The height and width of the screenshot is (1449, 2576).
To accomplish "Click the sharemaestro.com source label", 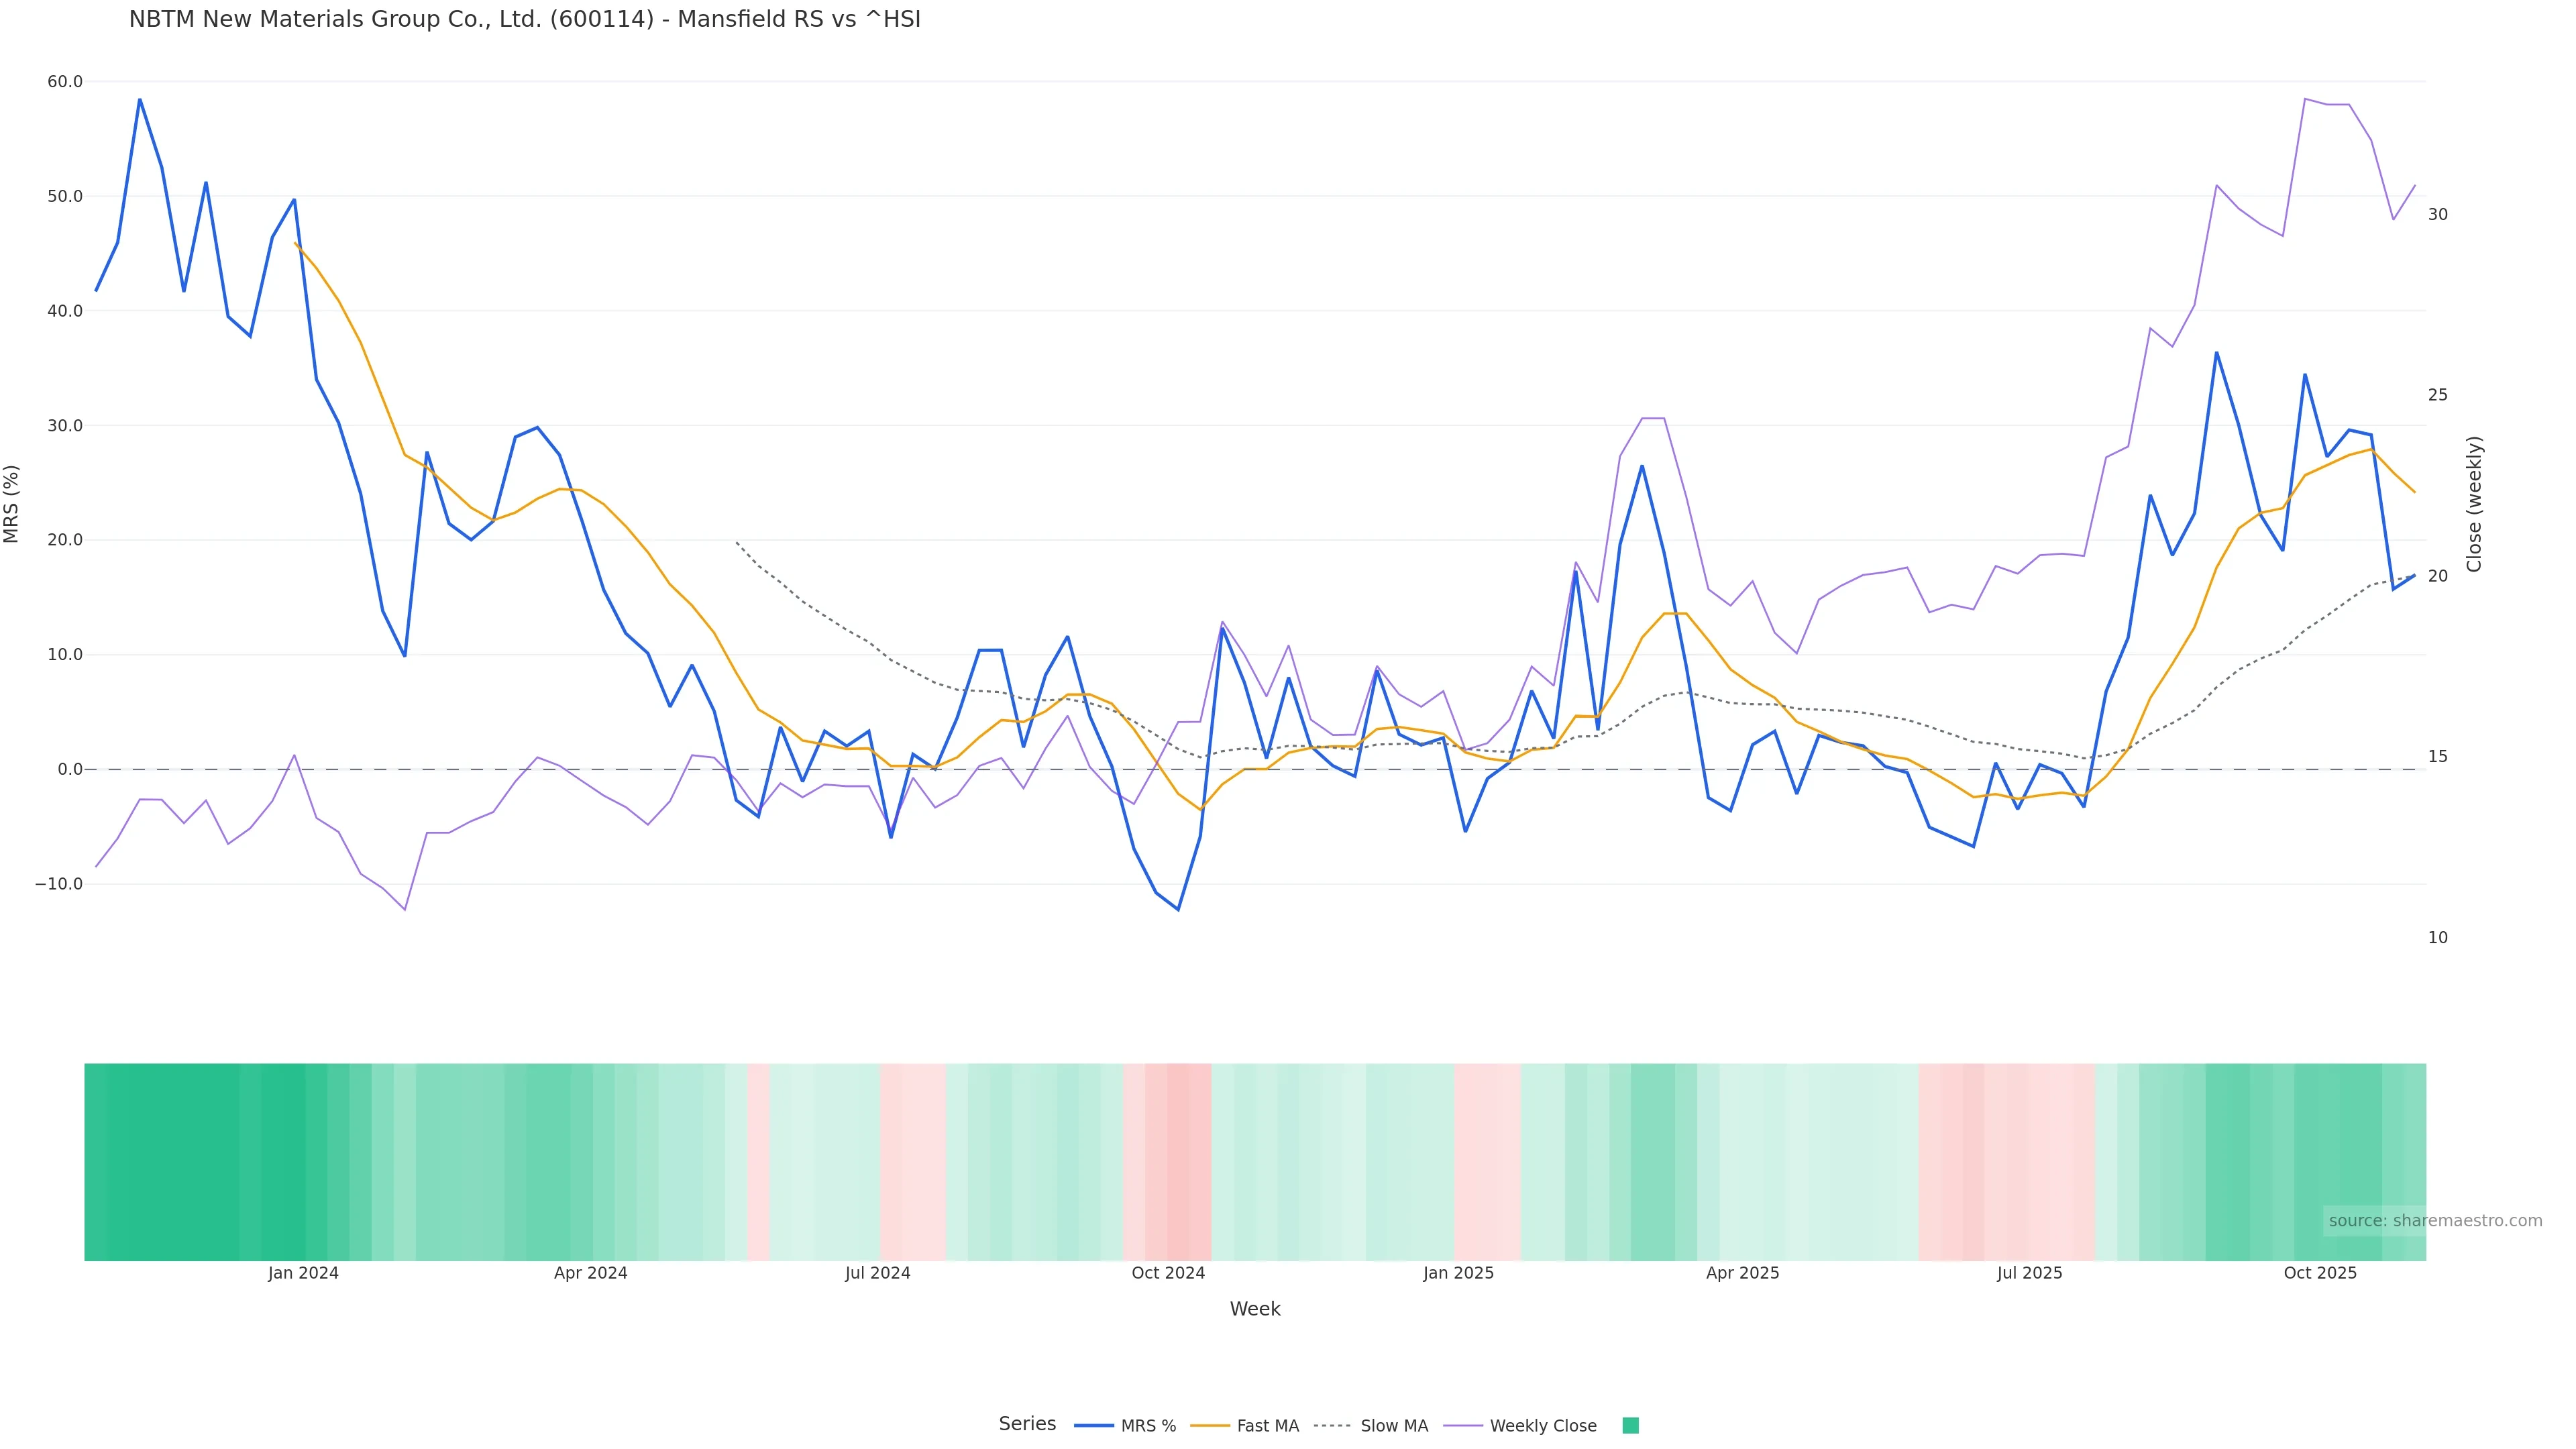I will pyautogui.click(x=2434, y=1220).
